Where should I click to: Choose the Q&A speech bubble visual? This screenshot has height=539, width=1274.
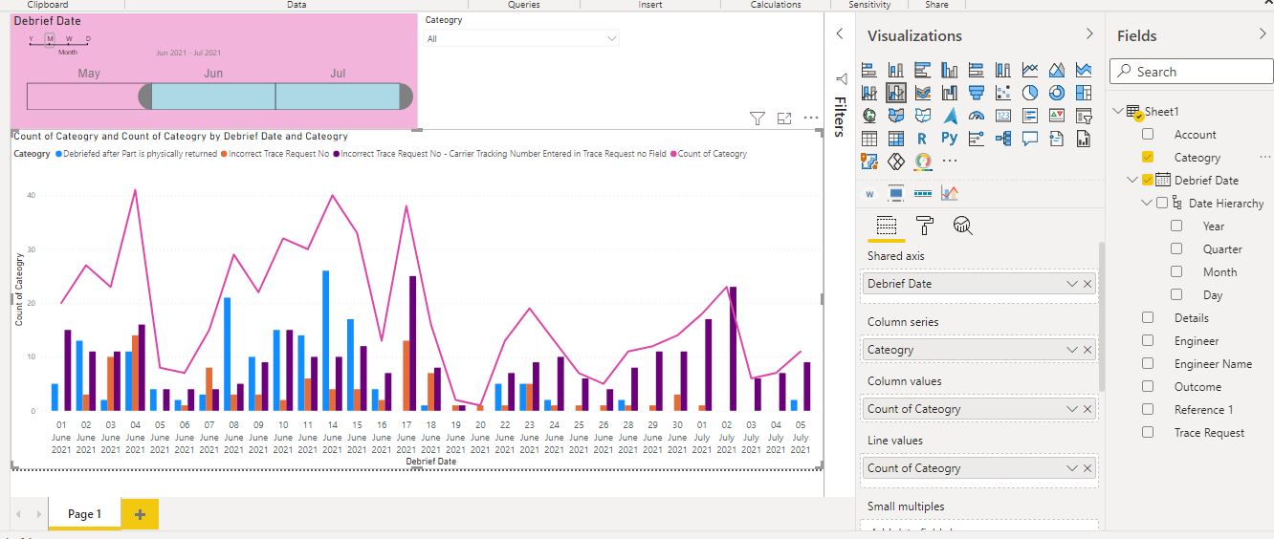pos(1030,139)
